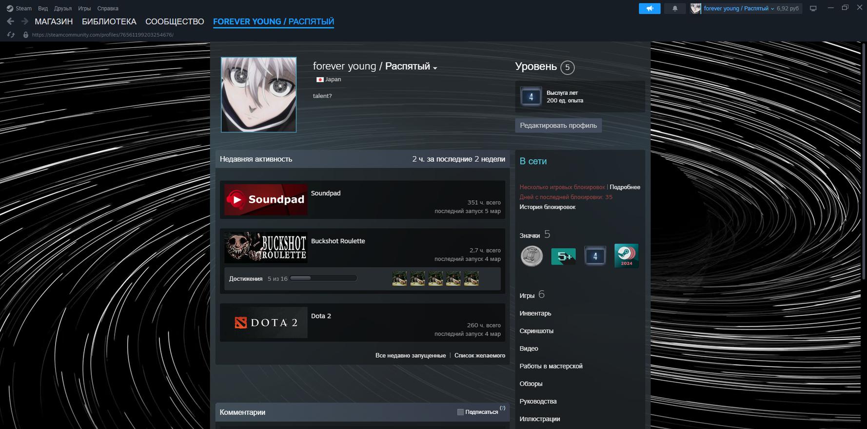Click the Инвентарь link in sidebar
Screen dimensions: 867x429
[x=535, y=313]
